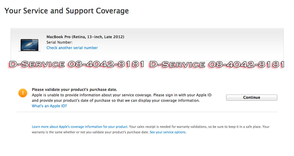Viewport: 294px width, 156px height.
Task: Click the 'Serial Number:' label
Action: click(60, 42)
